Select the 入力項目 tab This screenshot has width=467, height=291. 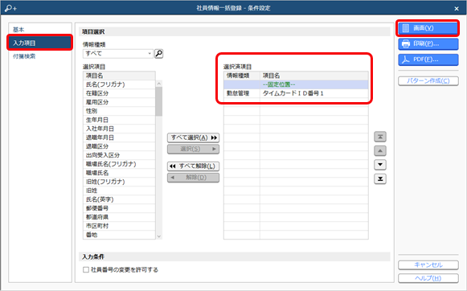(x=40, y=43)
